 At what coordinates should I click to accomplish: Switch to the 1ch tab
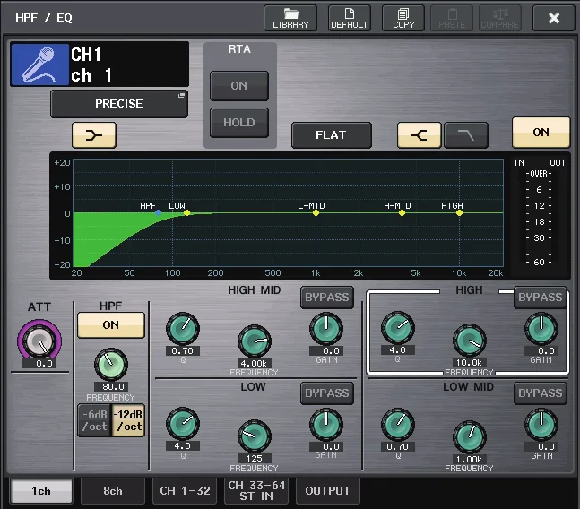tap(41, 491)
